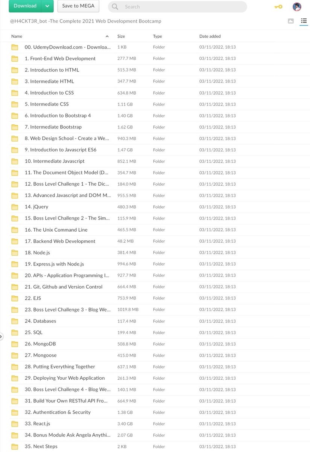Select folder icon of 14. jQuery

[x=15, y=207]
